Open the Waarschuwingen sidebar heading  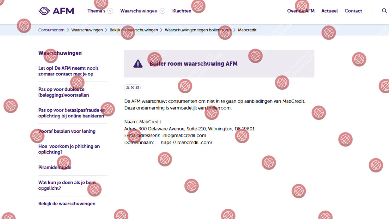[x=60, y=53]
